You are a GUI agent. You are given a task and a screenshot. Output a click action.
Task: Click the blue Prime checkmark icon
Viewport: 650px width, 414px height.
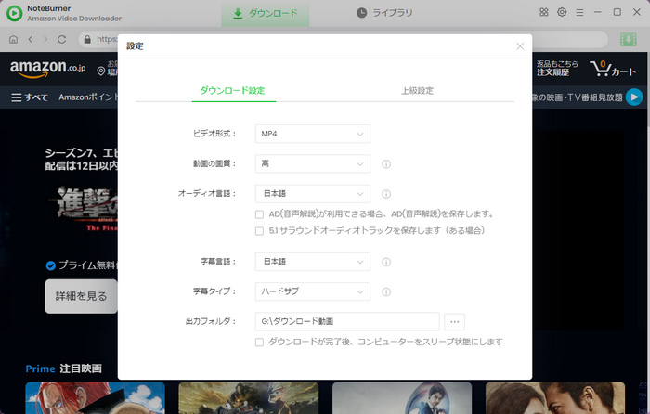click(50, 265)
